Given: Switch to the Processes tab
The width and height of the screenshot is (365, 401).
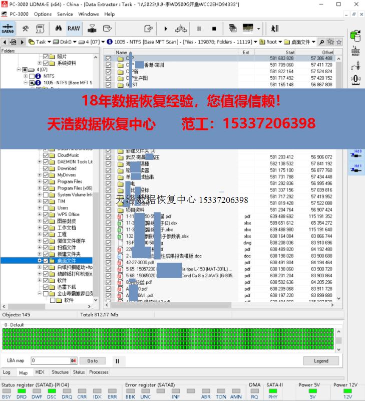Looking at the screenshot, I should coord(99,372).
